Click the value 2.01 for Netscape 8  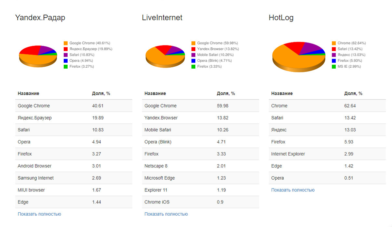221,166
